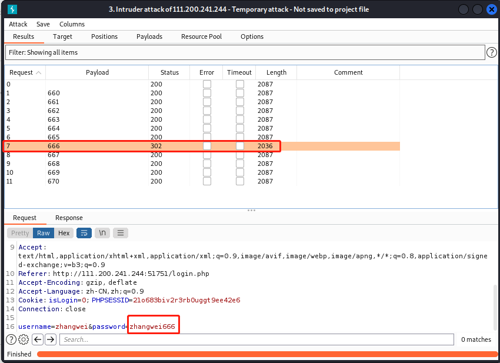Switch to the Payloads tab
The height and width of the screenshot is (363, 500).
(149, 36)
